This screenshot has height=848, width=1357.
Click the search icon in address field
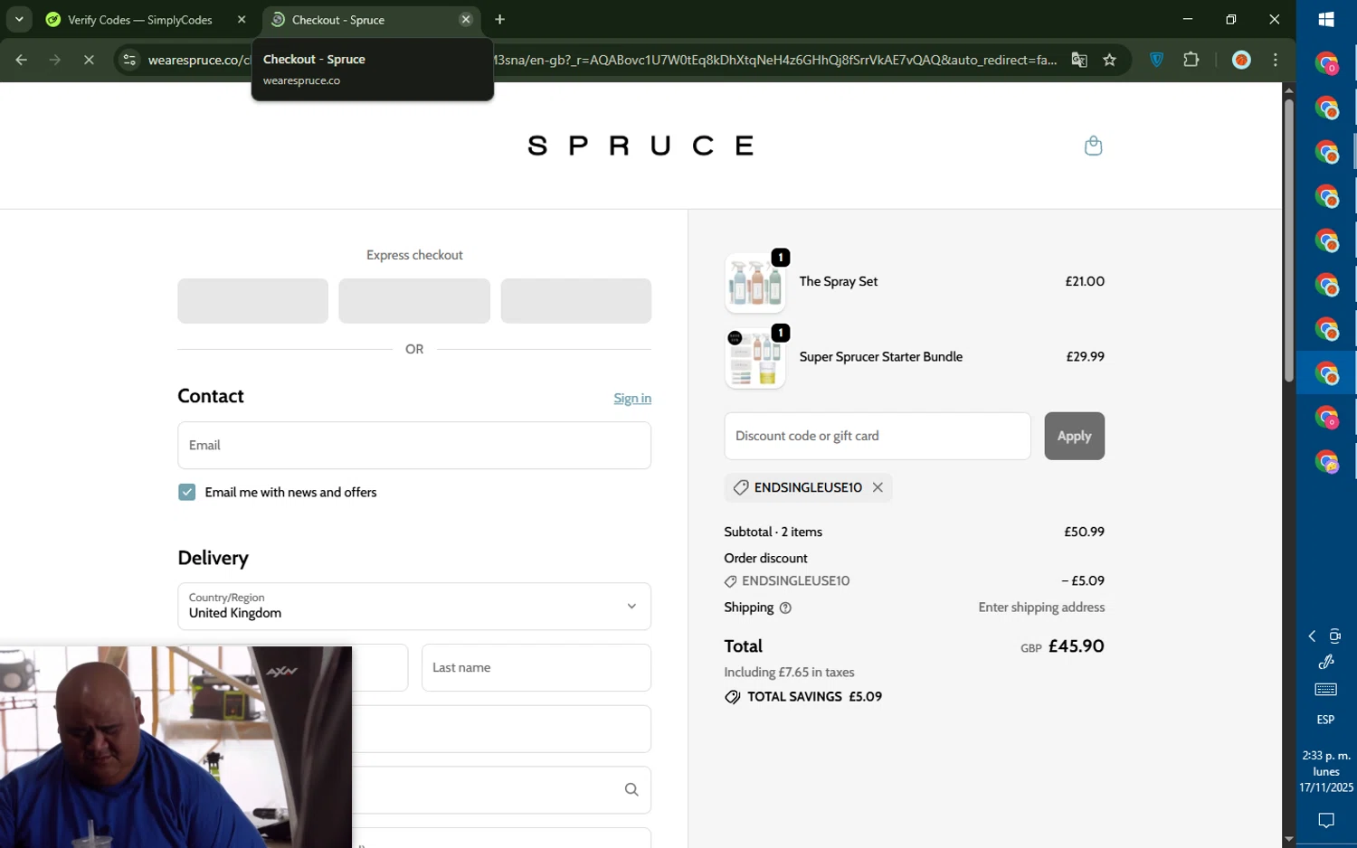pos(631,790)
